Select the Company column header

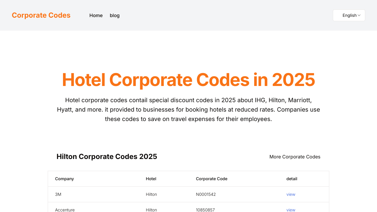64,179
